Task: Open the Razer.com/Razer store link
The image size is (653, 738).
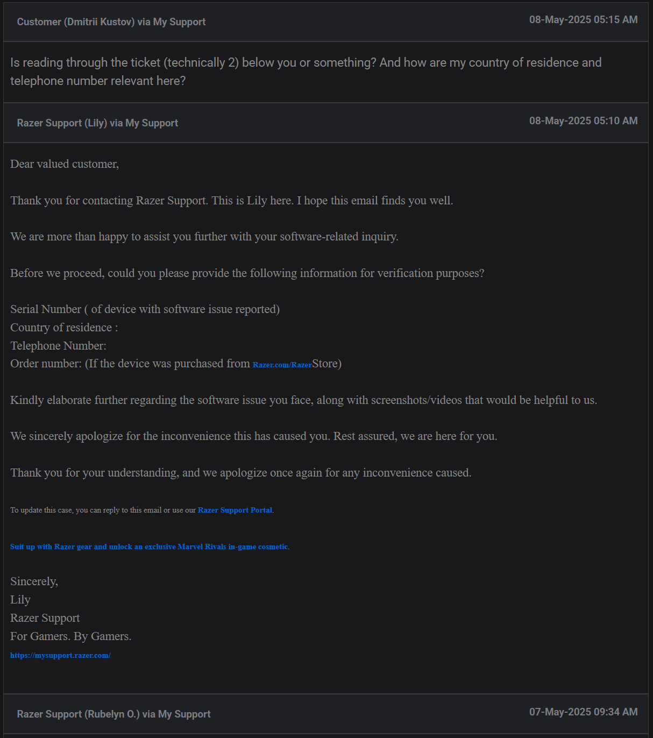Action: coord(282,365)
